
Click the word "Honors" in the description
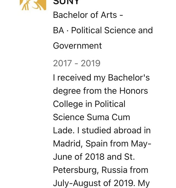pos(134,91)
